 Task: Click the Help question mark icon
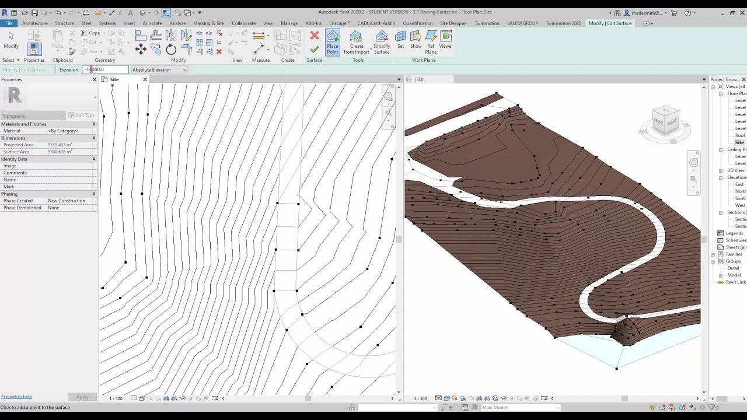coord(687,13)
